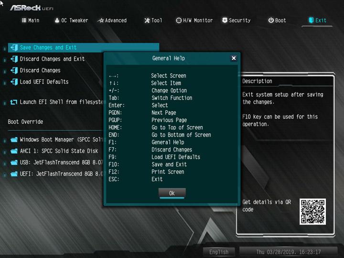Click Ok in General Help dialog
This screenshot has height=258, width=344.
tap(172, 193)
